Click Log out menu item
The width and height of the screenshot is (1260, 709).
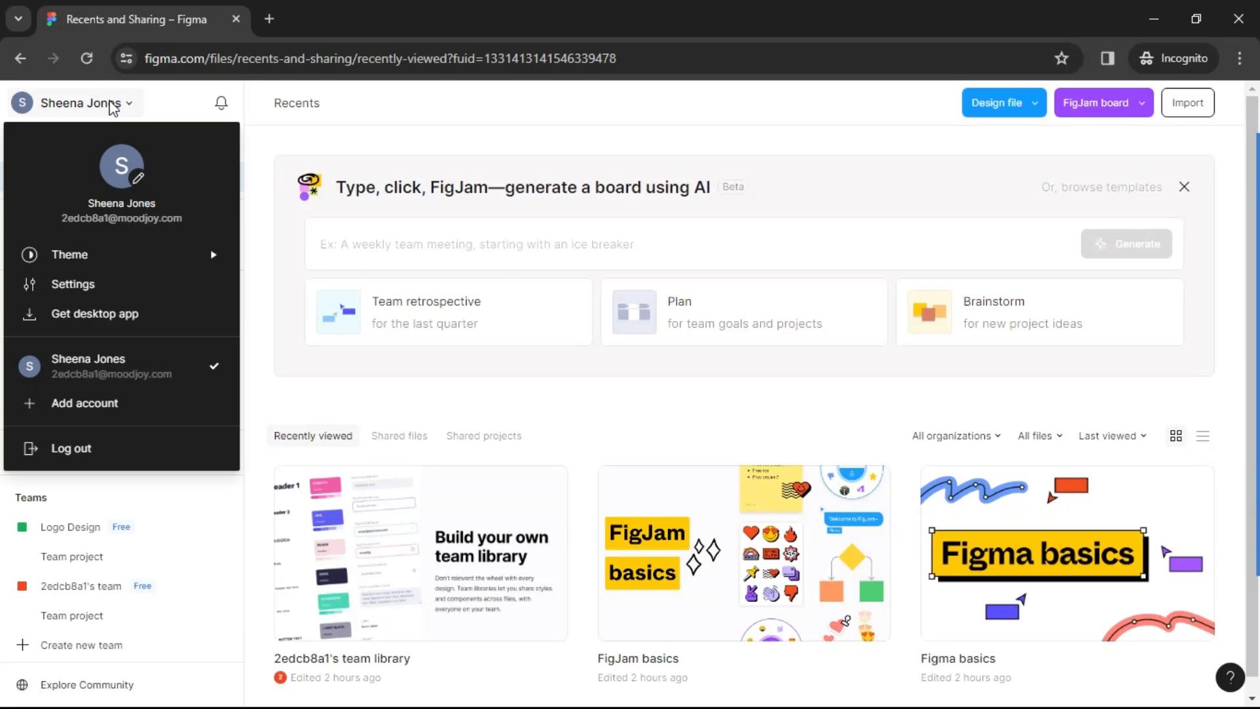71,448
